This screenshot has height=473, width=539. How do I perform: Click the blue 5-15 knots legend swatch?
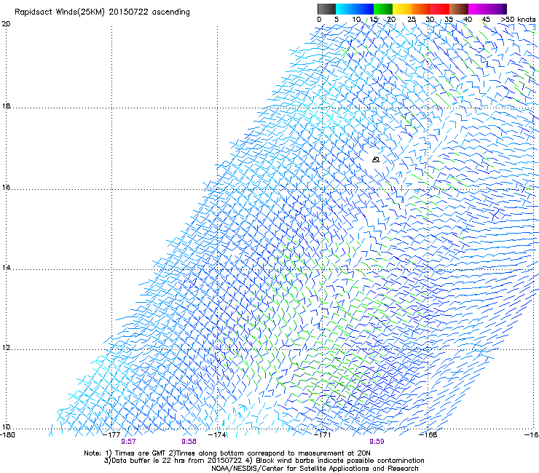click(355, 9)
